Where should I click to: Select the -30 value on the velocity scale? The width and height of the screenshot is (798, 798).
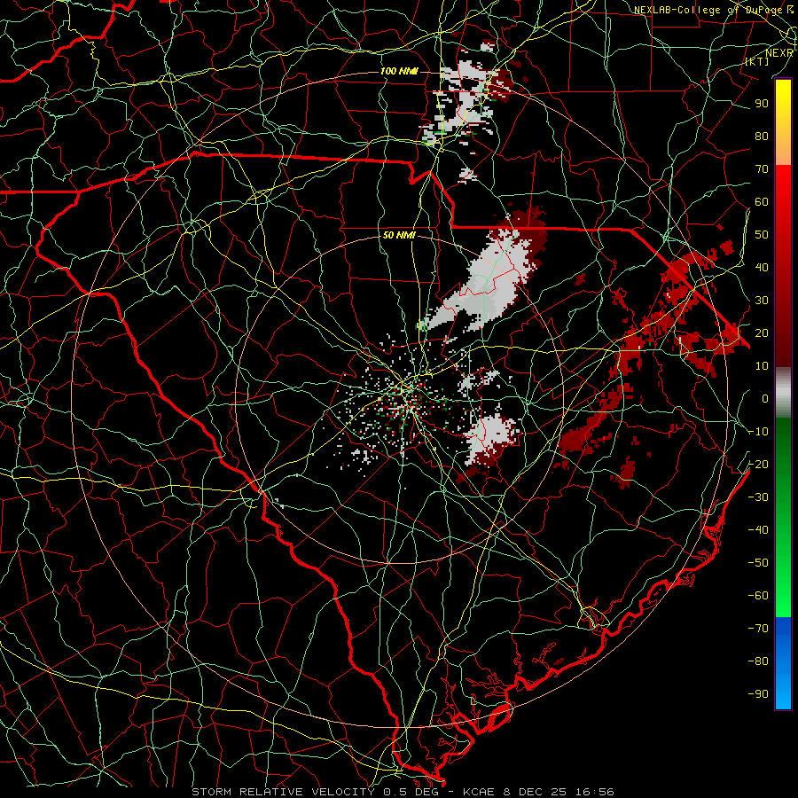[x=758, y=497]
